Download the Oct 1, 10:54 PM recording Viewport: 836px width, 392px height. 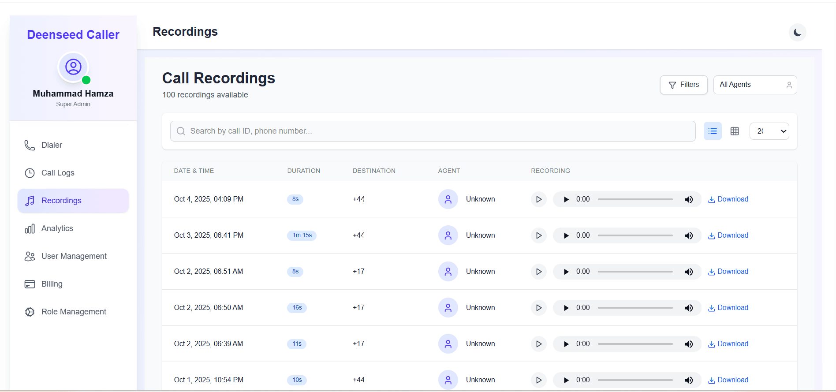[x=728, y=380]
